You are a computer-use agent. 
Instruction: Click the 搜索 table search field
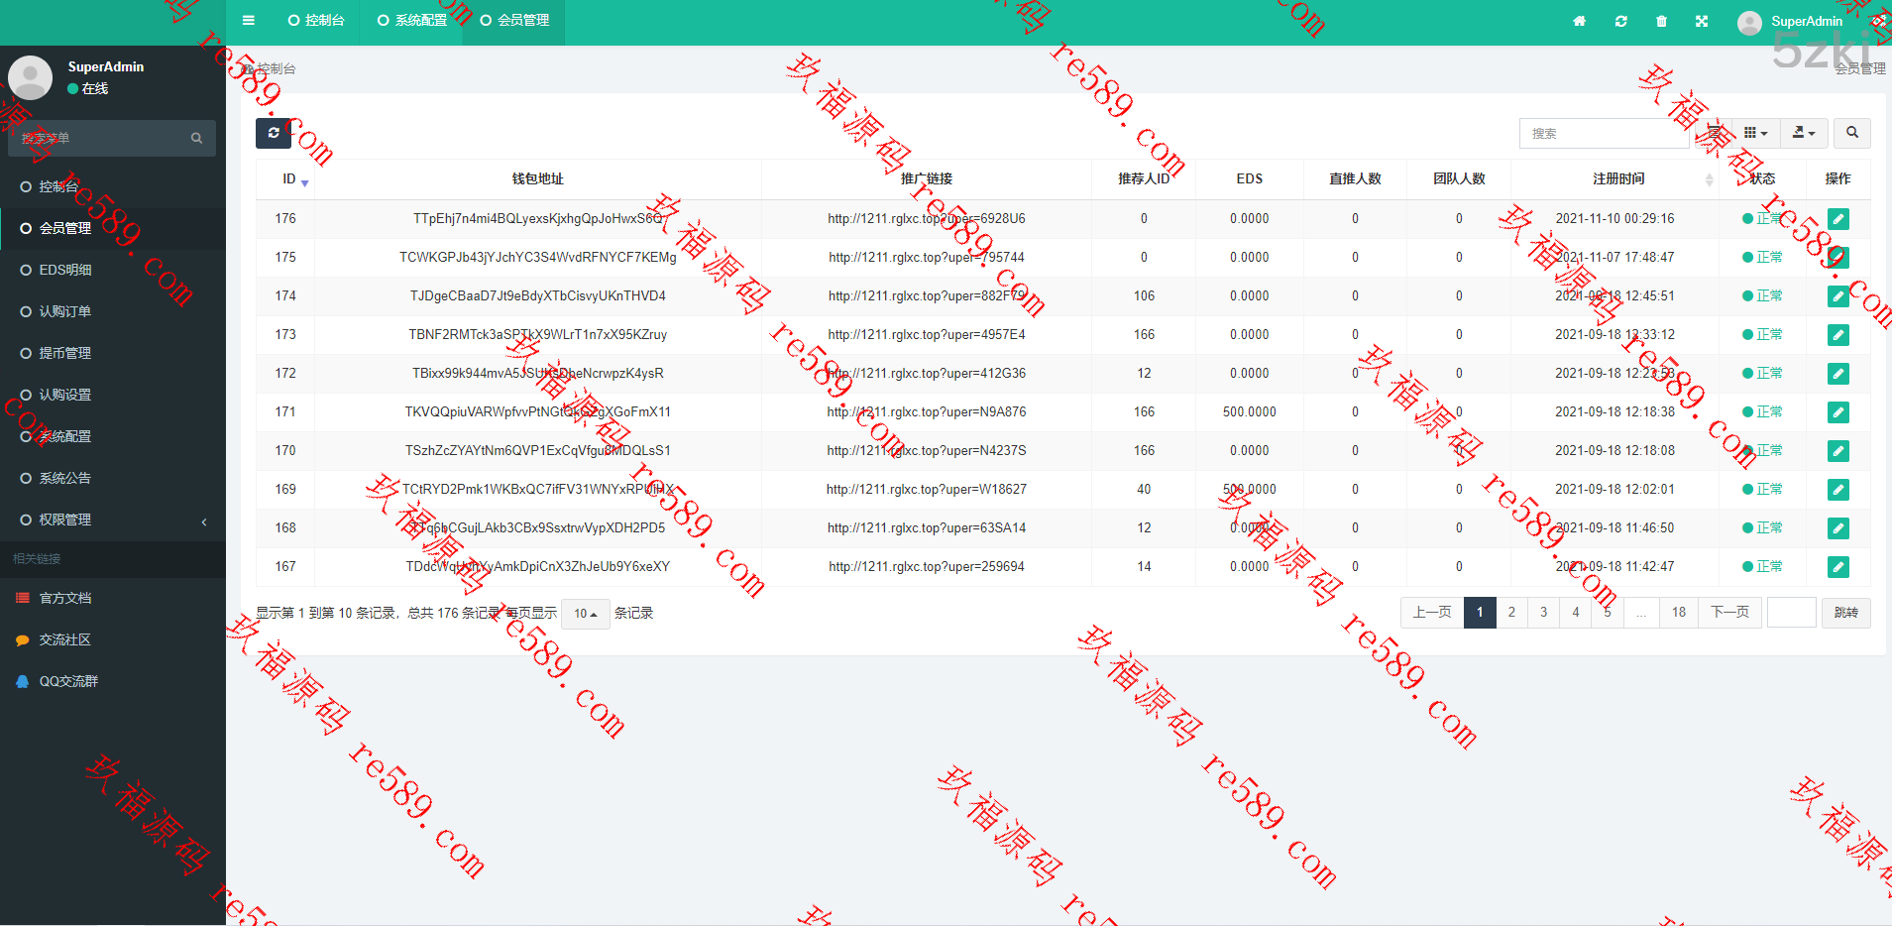point(1603,133)
